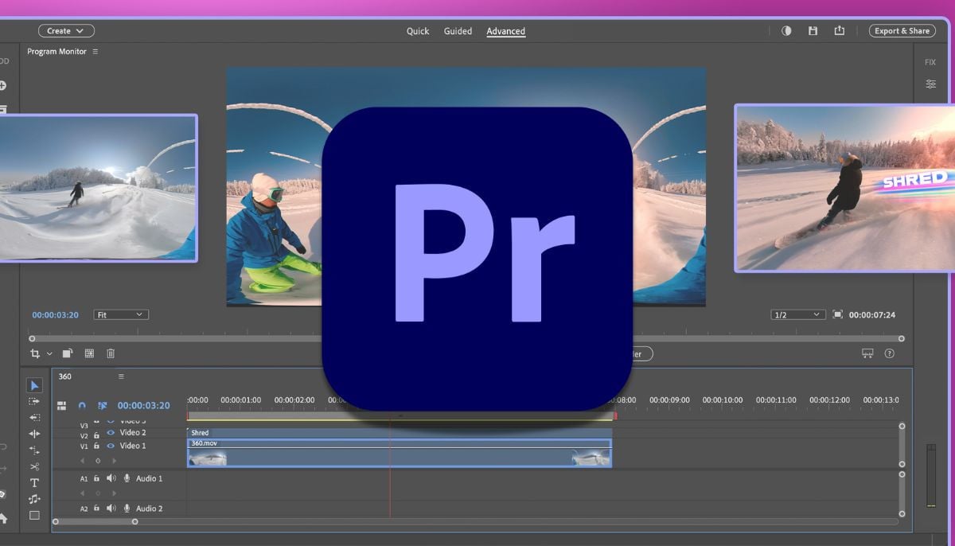Click the help question mark icon
Viewport: 955px width, 546px height.
(x=890, y=353)
